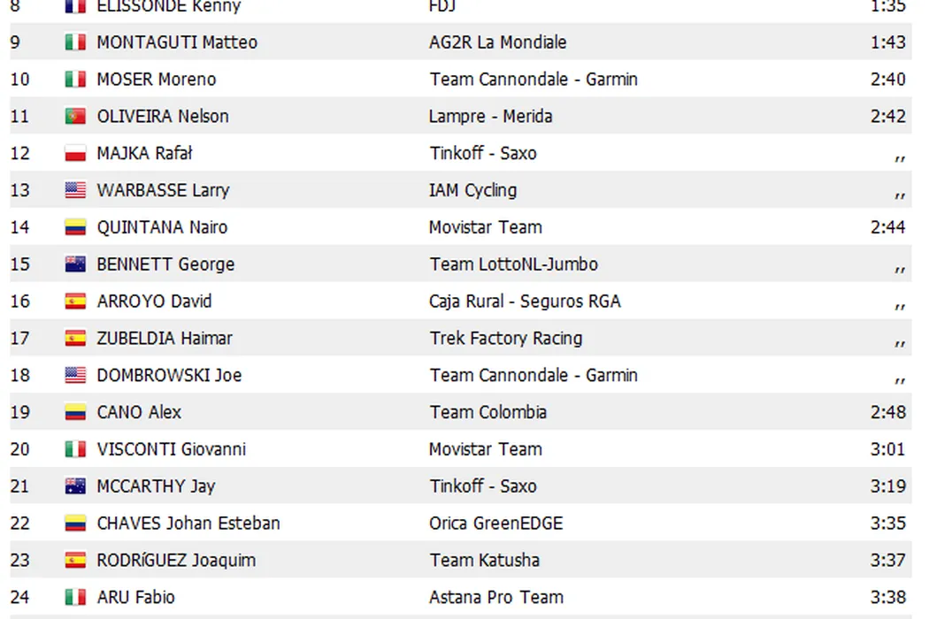Click the rank 17 row number
Image resolution: width=929 pixels, height=619 pixels.
[19, 338]
